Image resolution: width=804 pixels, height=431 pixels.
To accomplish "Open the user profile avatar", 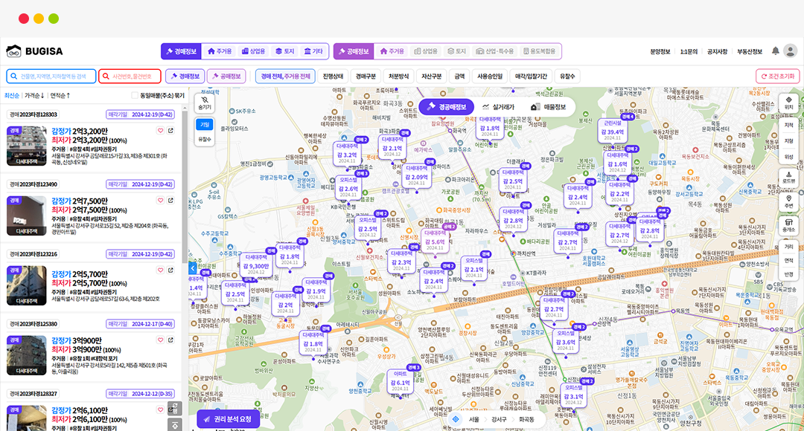I will 790,51.
